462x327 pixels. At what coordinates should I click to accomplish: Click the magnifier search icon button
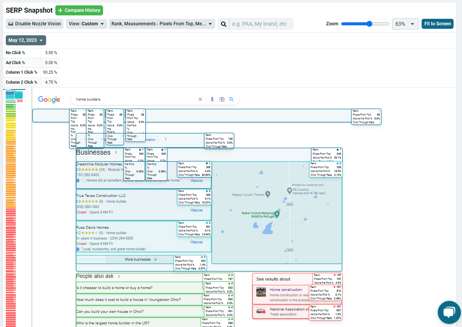[223, 24]
